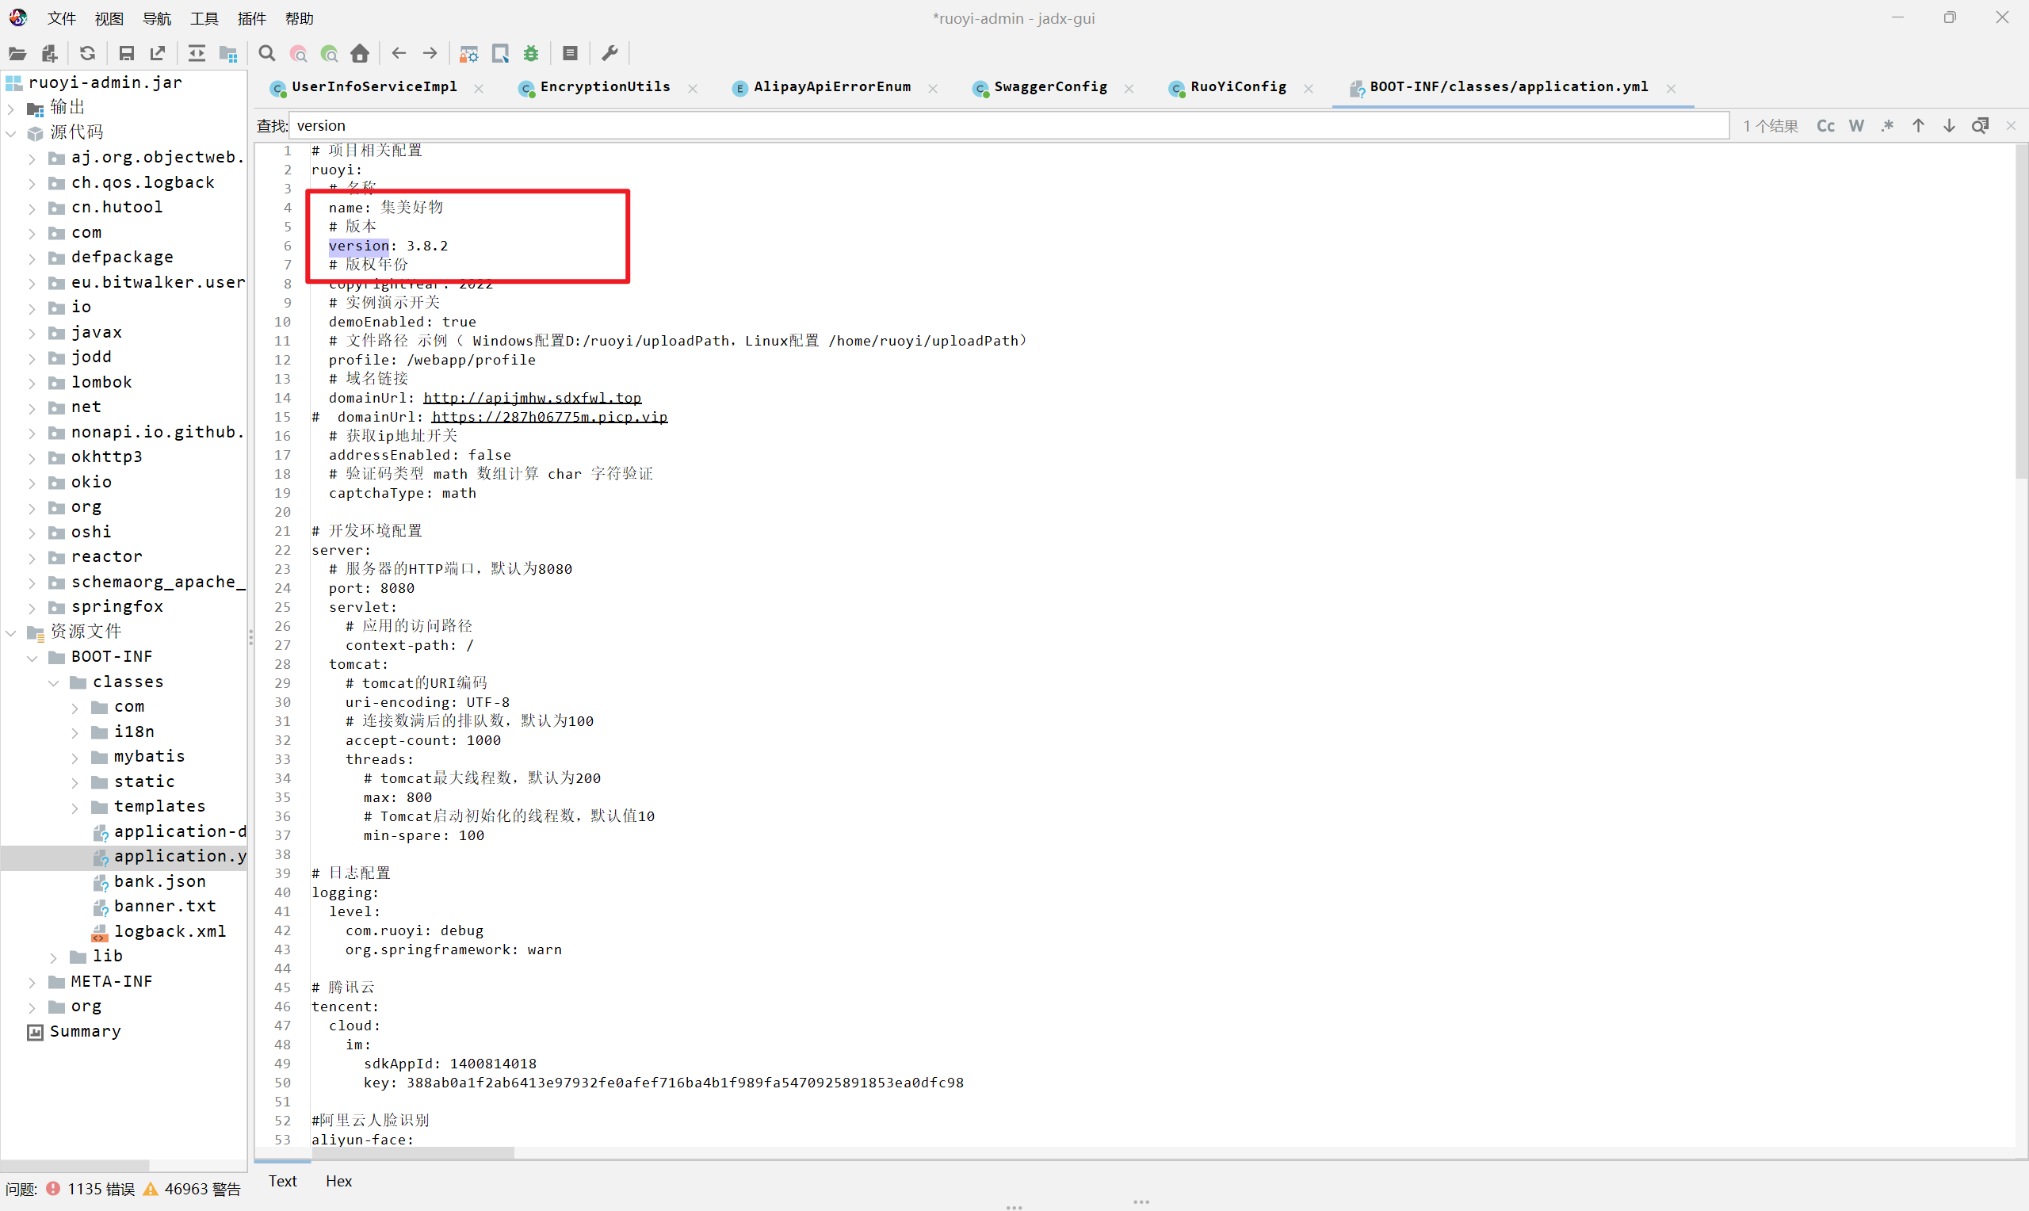Switch to the SwaggerConfig tab
Image resolution: width=2029 pixels, height=1211 pixels.
click(1050, 86)
